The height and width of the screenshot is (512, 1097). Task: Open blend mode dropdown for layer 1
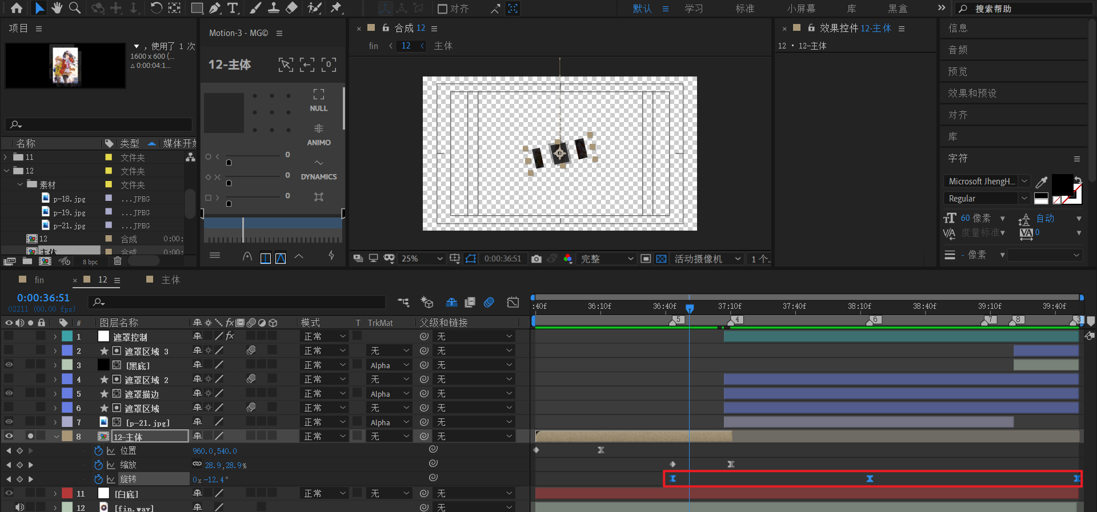tap(325, 336)
